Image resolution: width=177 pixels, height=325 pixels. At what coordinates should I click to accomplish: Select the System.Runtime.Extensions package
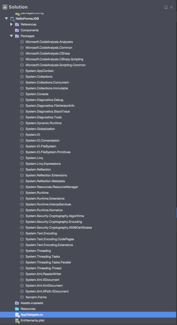[x=45, y=199]
